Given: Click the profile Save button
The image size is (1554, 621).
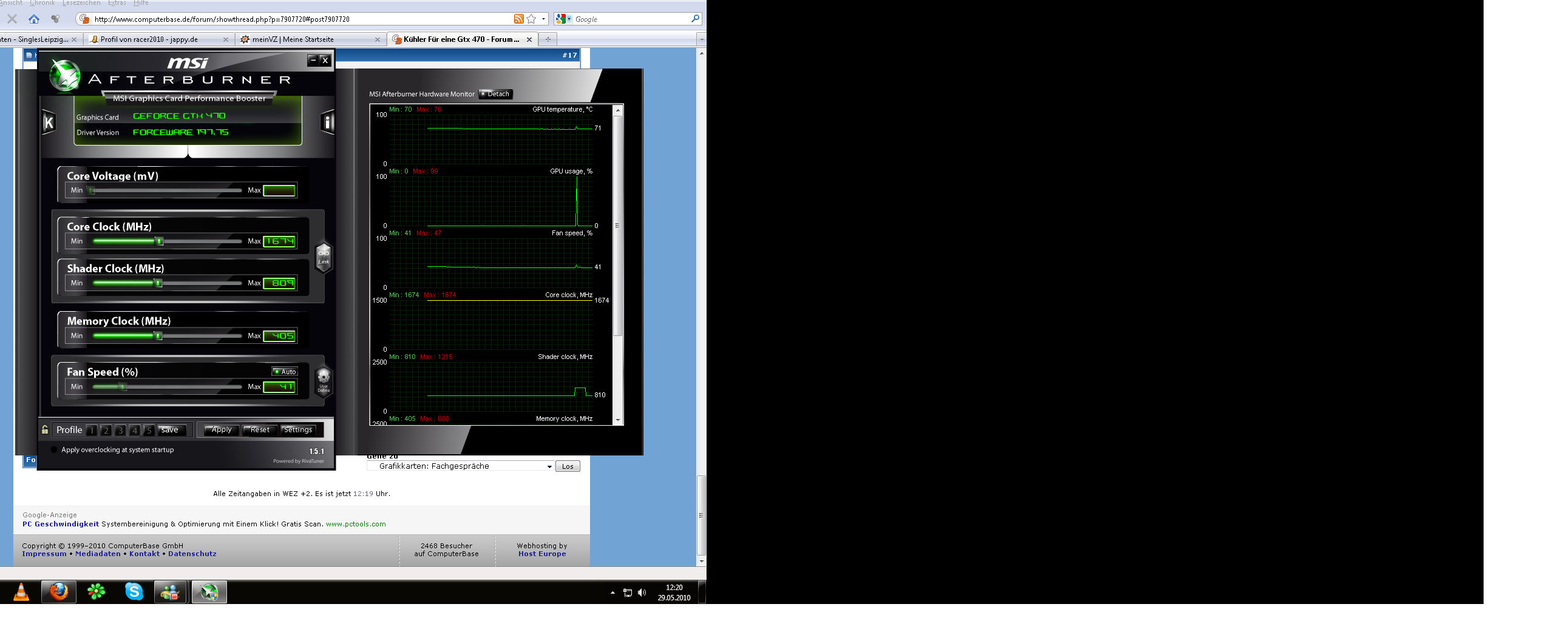Looking at the screenshot, I should point(172,430).
